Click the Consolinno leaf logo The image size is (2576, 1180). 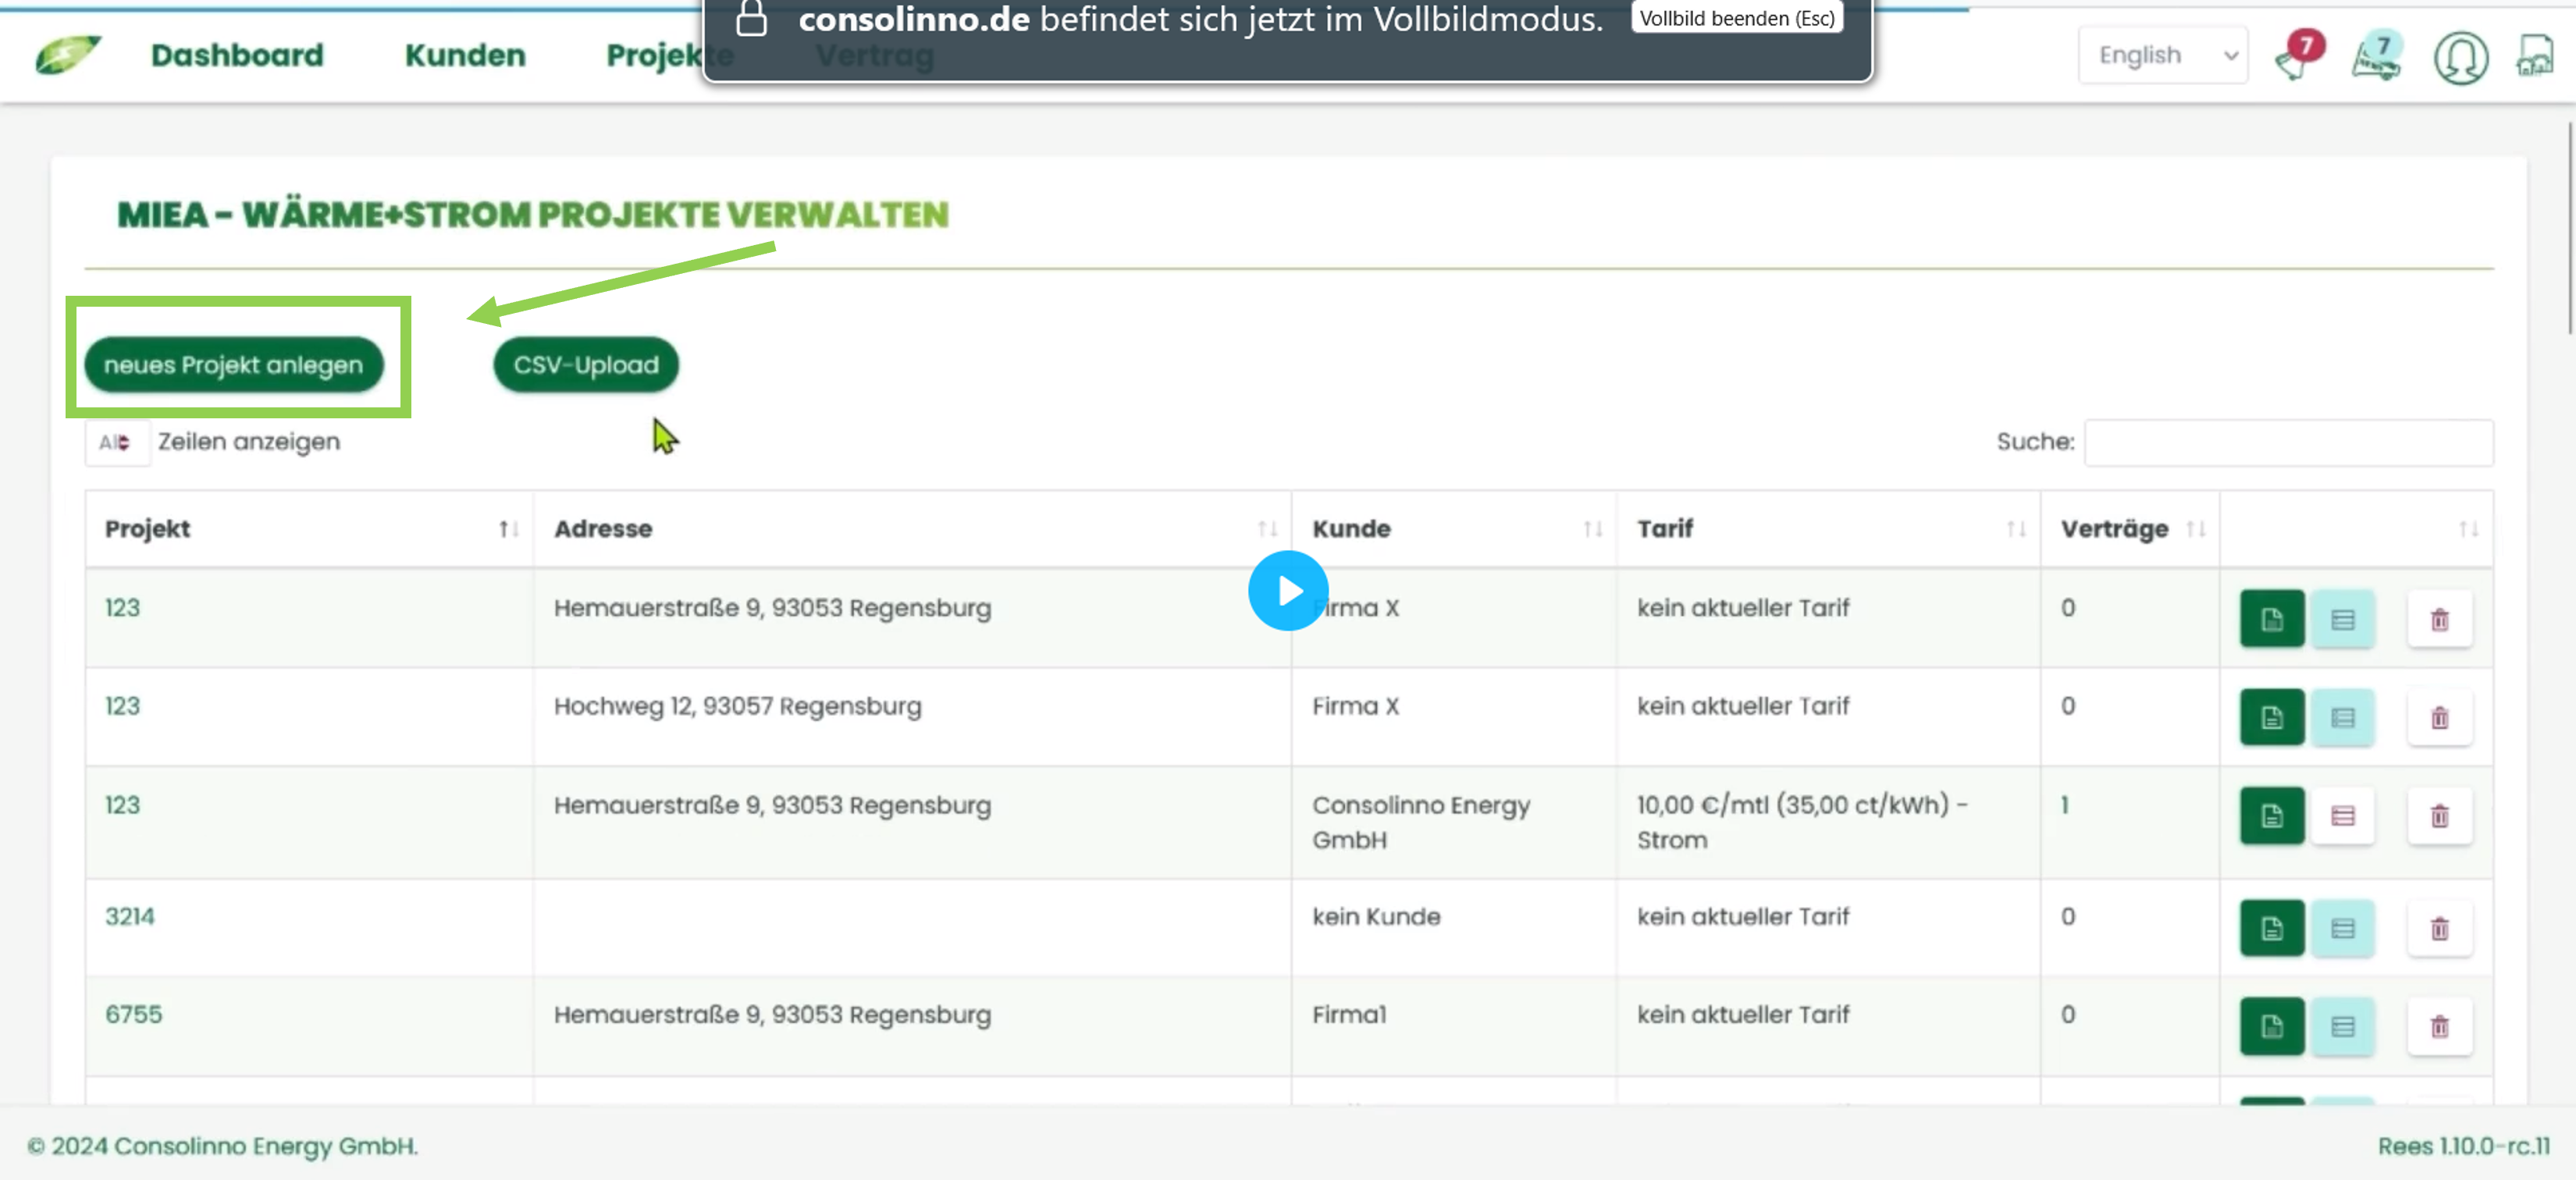pos(67,55)
